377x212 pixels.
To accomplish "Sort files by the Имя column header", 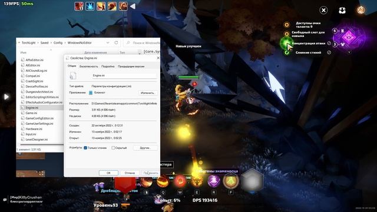I will tap(24, 52).
